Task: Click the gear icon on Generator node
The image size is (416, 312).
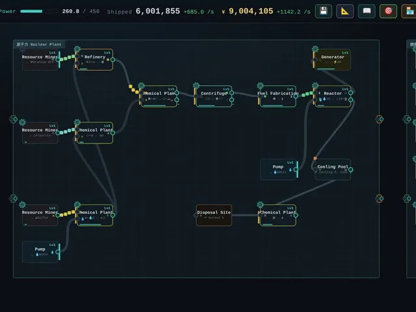Action: [x=315, y=49]
